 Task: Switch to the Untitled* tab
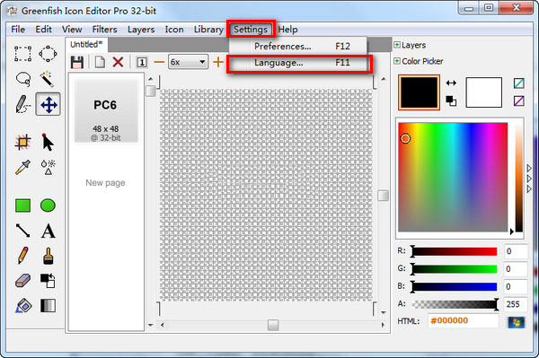[86, 44]
